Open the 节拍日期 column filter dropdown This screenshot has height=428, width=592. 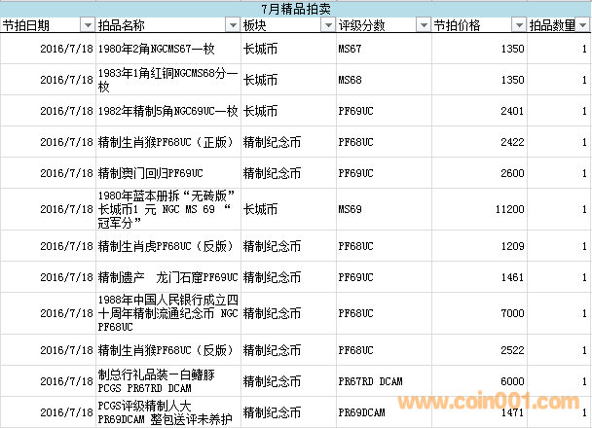pyautogui.click(x=88, y=24)
